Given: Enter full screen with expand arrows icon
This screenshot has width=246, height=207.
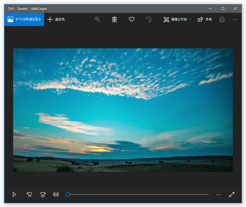Looking at the screenshot, I should pos(232,195).
